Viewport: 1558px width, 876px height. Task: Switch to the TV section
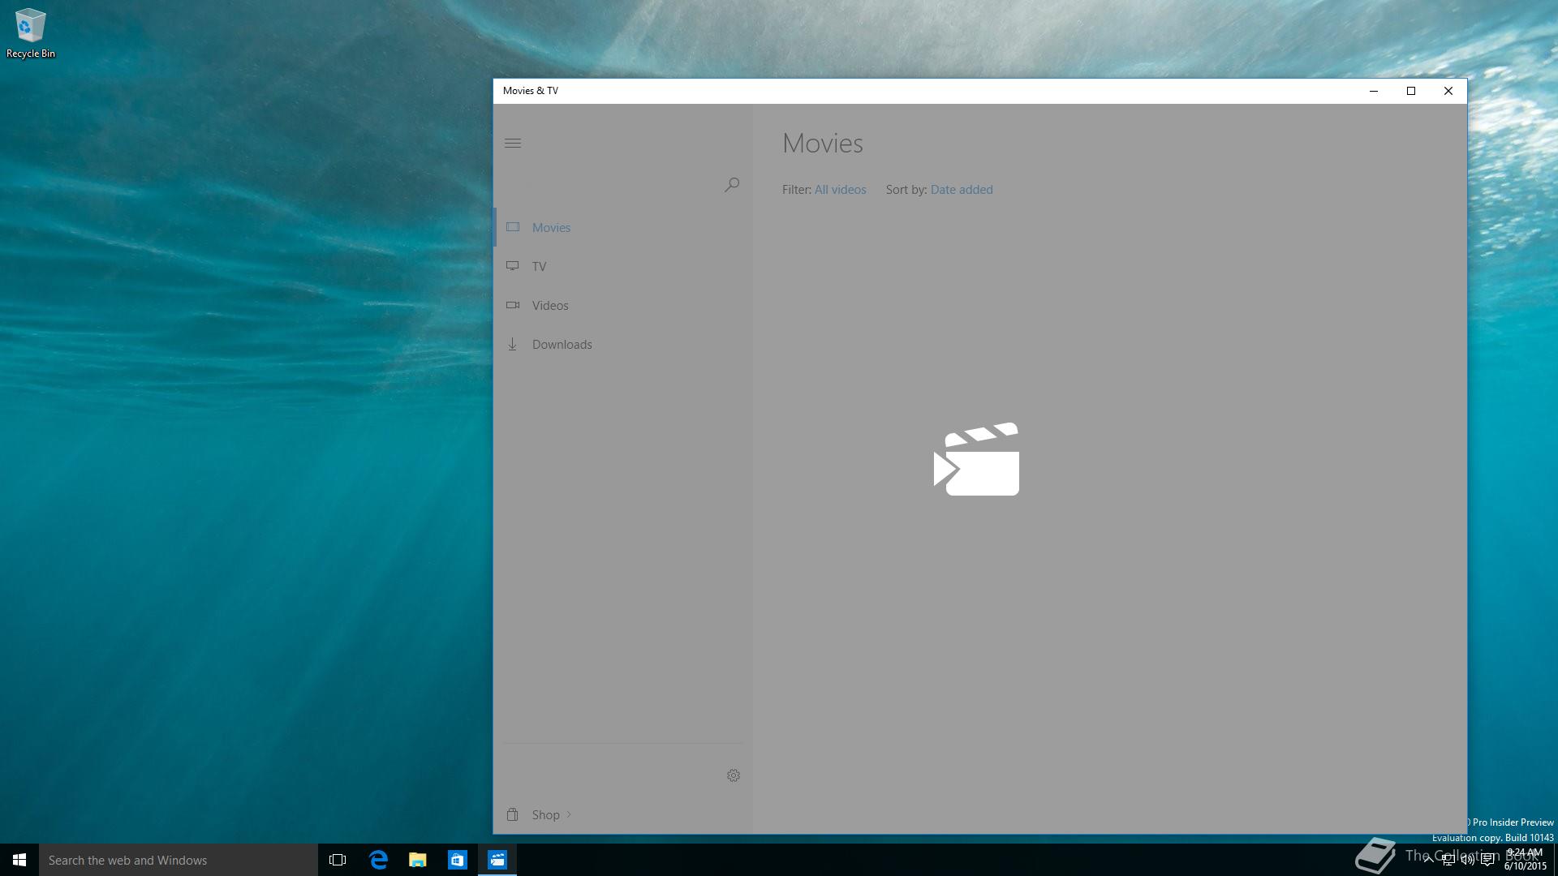623,266
